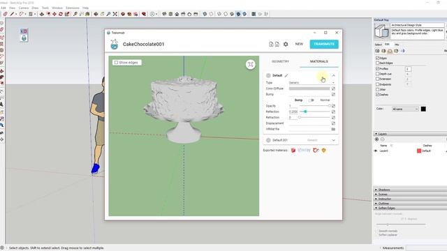Open Transmutr settings gear

click(x=286, y=44)
